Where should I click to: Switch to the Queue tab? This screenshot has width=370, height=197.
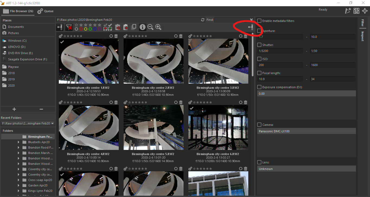[45, 11]
